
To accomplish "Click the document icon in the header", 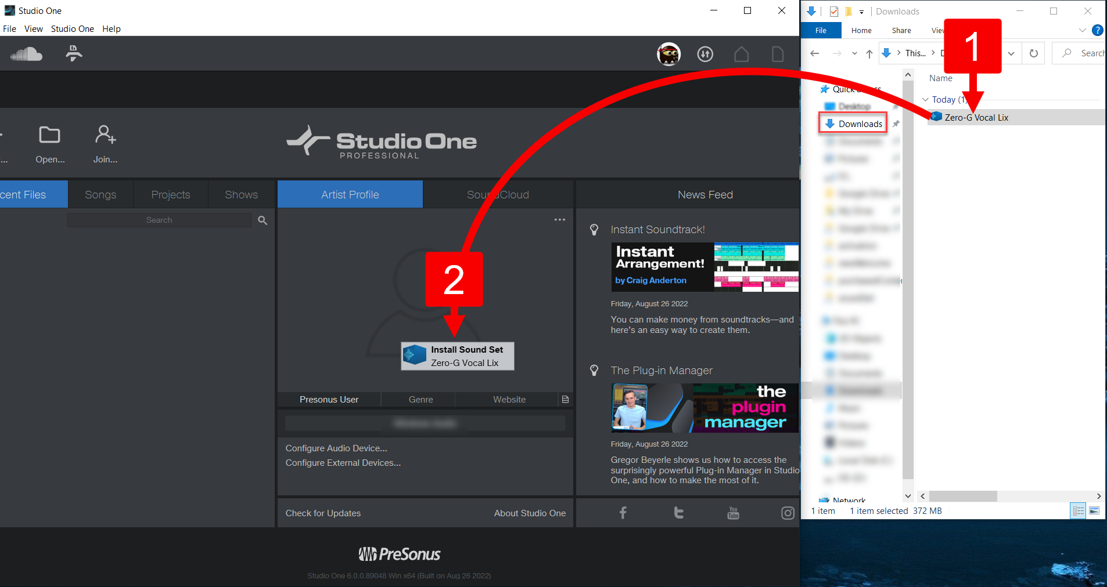I will [778, 53].
